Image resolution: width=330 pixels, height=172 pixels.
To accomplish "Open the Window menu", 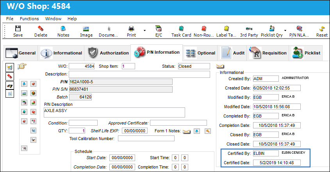I will pyautogui.click(x=53, y=19).
